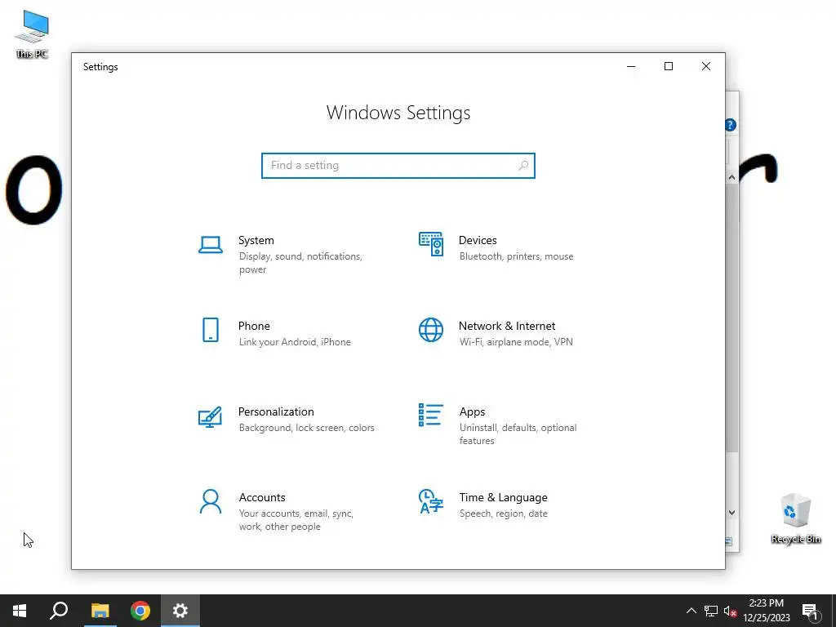Screen dimensions: 836x627
Task: Open the Devices keyboard and speaker icon
Action: pyautogui.click(x=431, y=244)
